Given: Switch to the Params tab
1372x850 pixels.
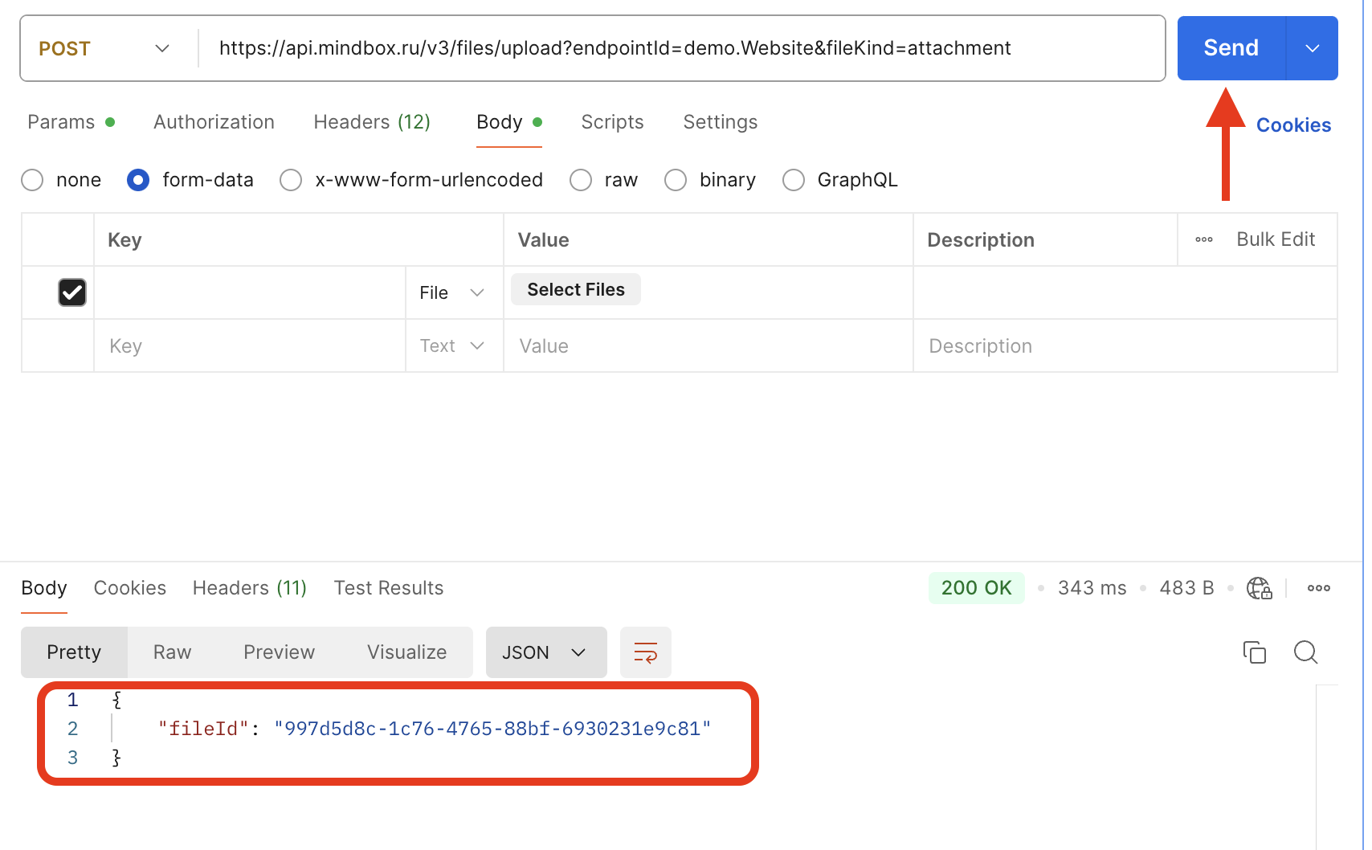Looking at the screenshot, I should click(71, 122).
